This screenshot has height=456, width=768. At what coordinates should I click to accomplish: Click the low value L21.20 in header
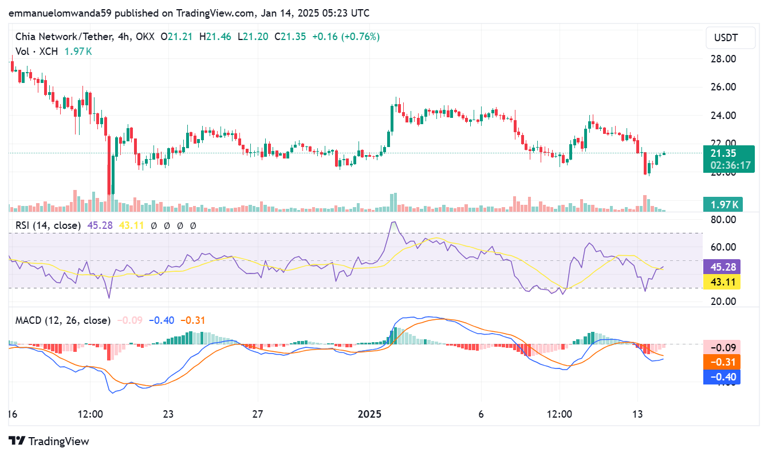252,37
